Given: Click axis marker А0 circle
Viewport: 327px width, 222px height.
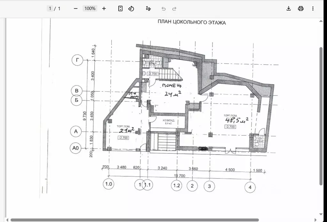Looking at the screenshot, I should pos(75,148).
